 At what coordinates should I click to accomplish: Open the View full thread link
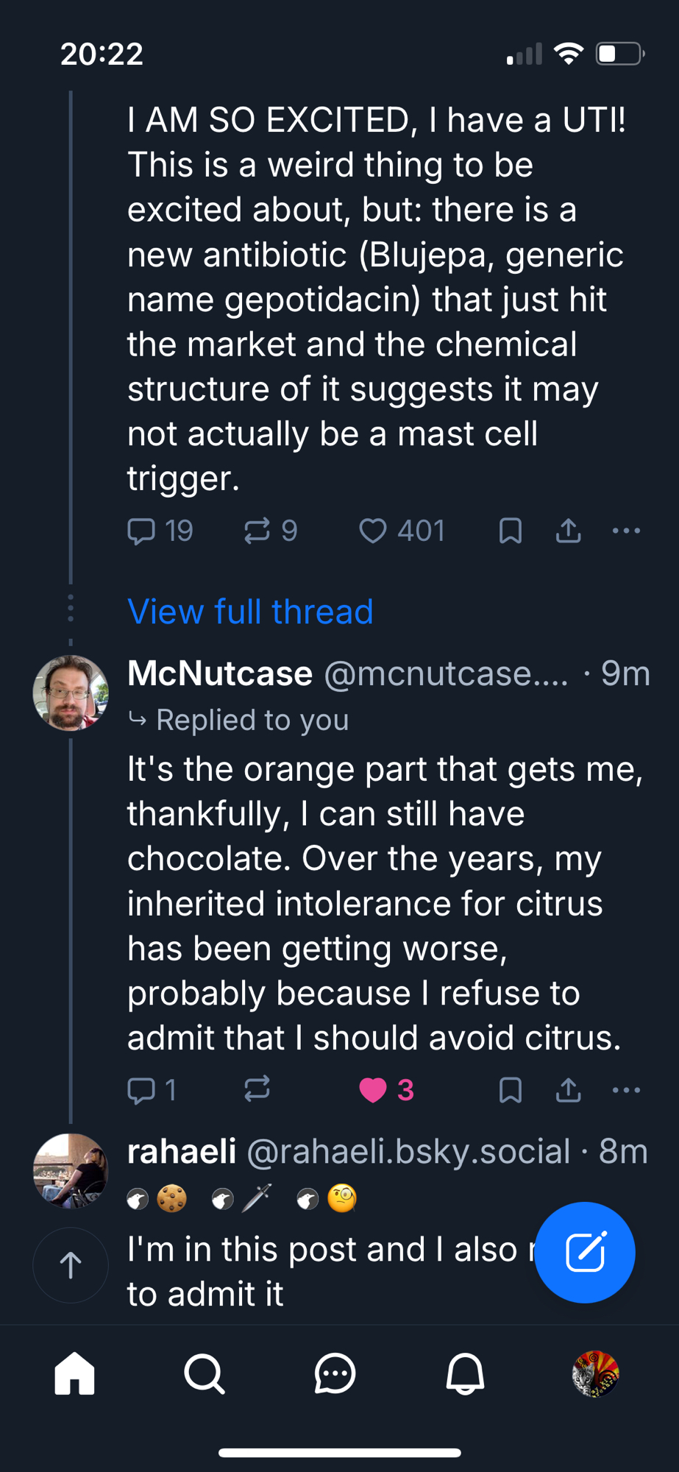[x=250, y=612]
